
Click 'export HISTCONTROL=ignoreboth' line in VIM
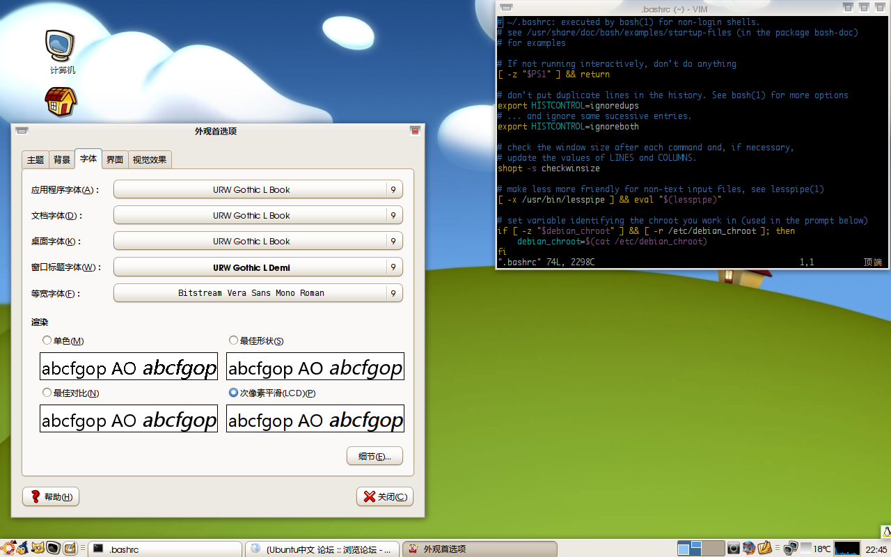coord(568,127)
